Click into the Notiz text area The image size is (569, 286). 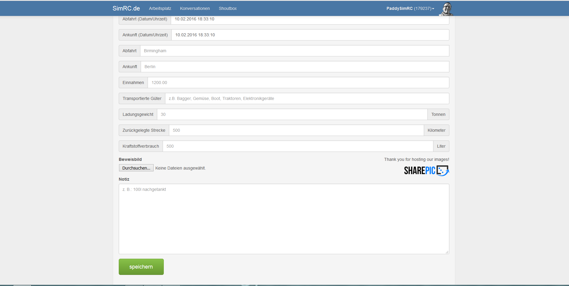tap(284, 219)
